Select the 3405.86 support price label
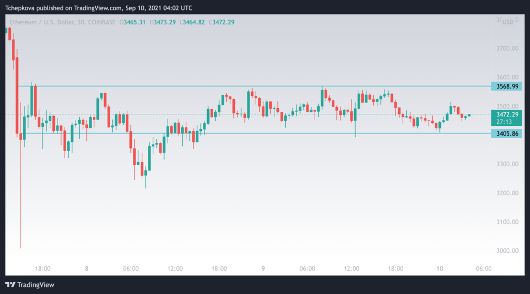530x294 pixels. coord(507,134)
